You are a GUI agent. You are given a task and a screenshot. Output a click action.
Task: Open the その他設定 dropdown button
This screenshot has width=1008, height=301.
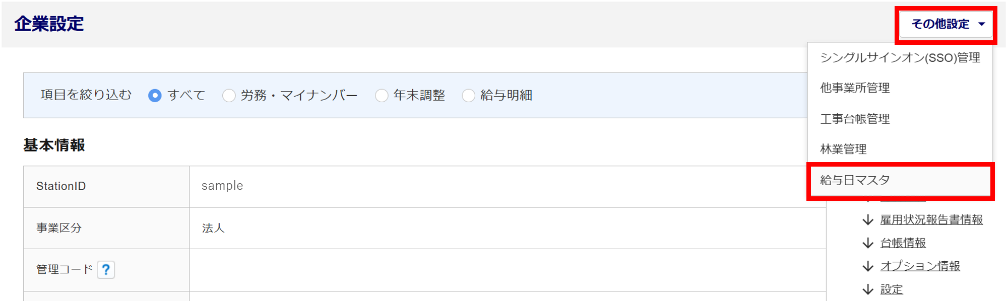click(x=946, y=24)
